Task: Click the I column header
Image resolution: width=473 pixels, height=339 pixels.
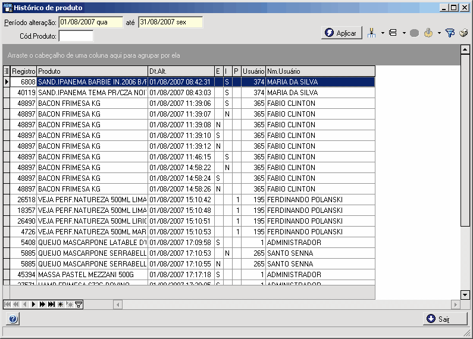Action: (x=228, y=71)
